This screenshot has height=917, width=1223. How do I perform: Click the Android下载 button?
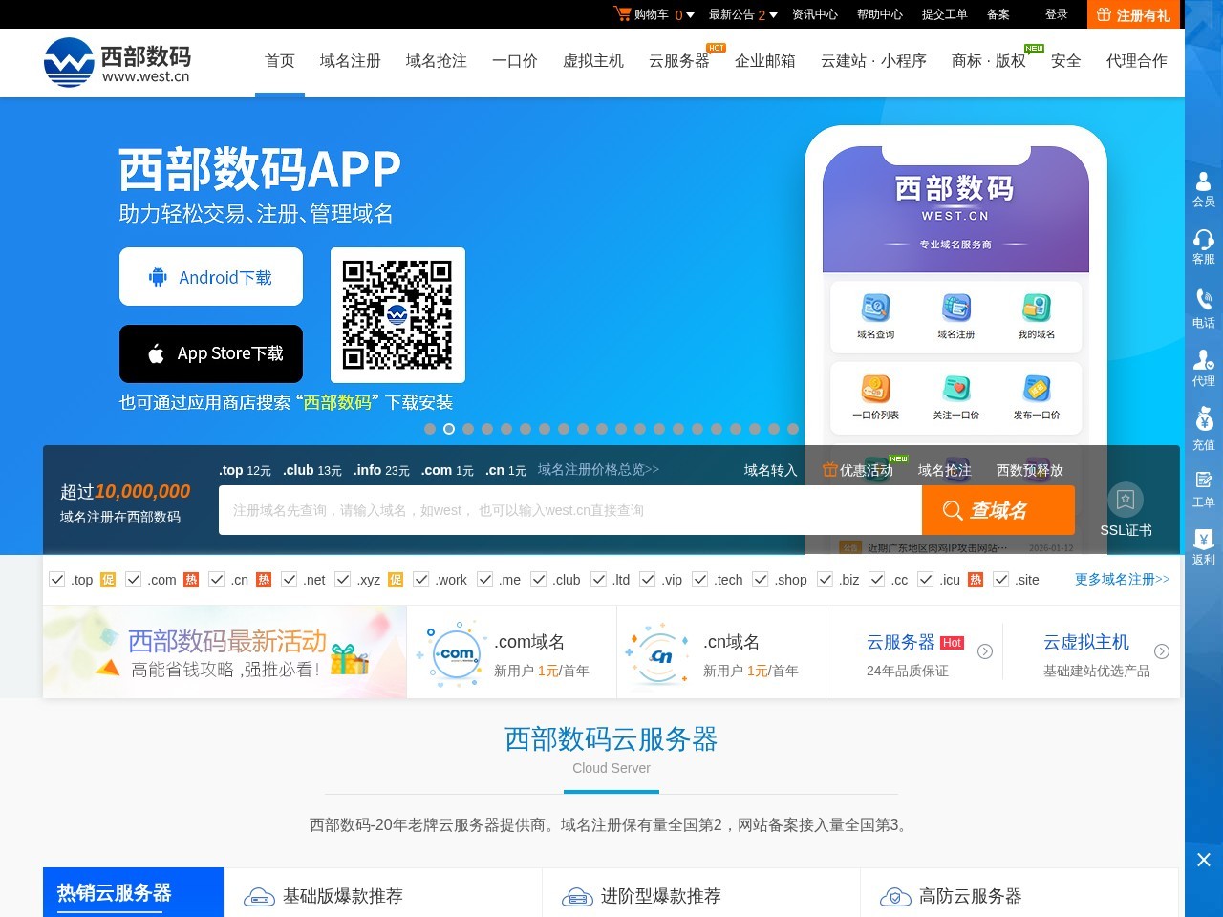(x=211, y=277)
